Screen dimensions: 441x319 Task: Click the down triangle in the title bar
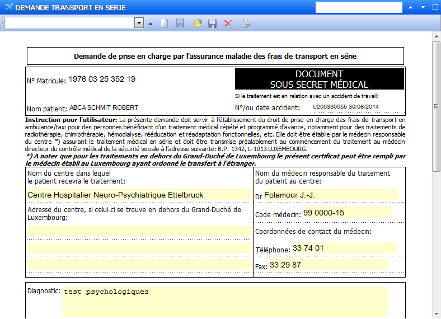(x=423, y=8)
